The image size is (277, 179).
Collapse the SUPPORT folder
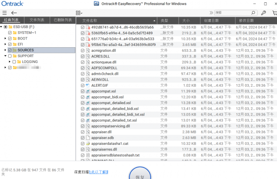(x=5, y=56)
